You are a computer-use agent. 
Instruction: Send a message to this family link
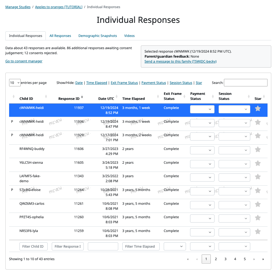click(180, 61)
